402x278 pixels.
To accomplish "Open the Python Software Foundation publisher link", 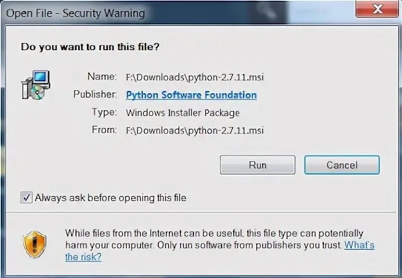I will pyautogui.click(x=191, y=95).
